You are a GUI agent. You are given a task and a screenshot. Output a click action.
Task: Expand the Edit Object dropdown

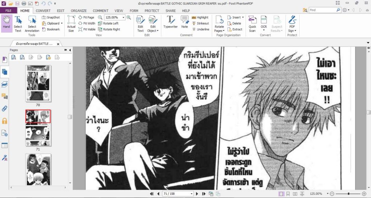click(x=157, y=31)
